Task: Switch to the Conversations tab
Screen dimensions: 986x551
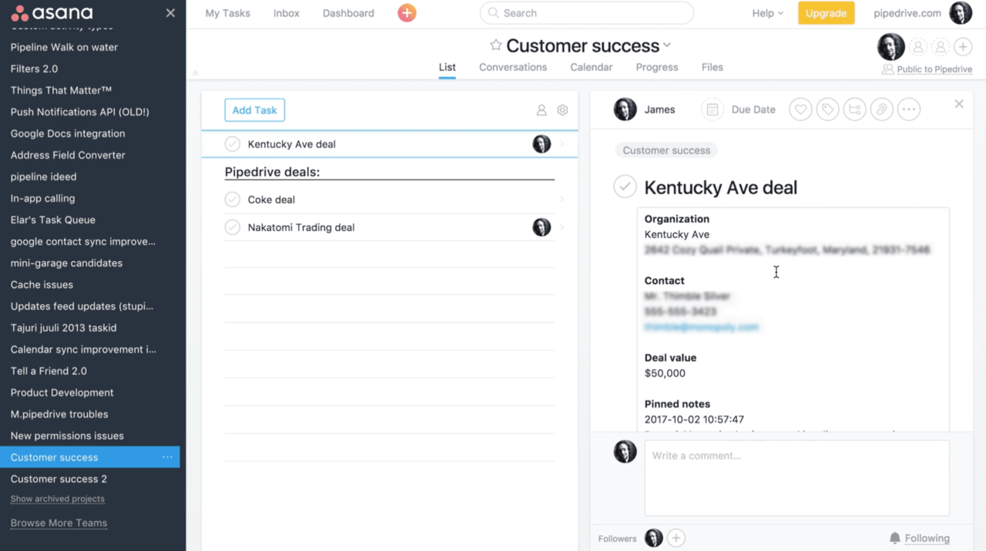Action: (x=513, y=67)
